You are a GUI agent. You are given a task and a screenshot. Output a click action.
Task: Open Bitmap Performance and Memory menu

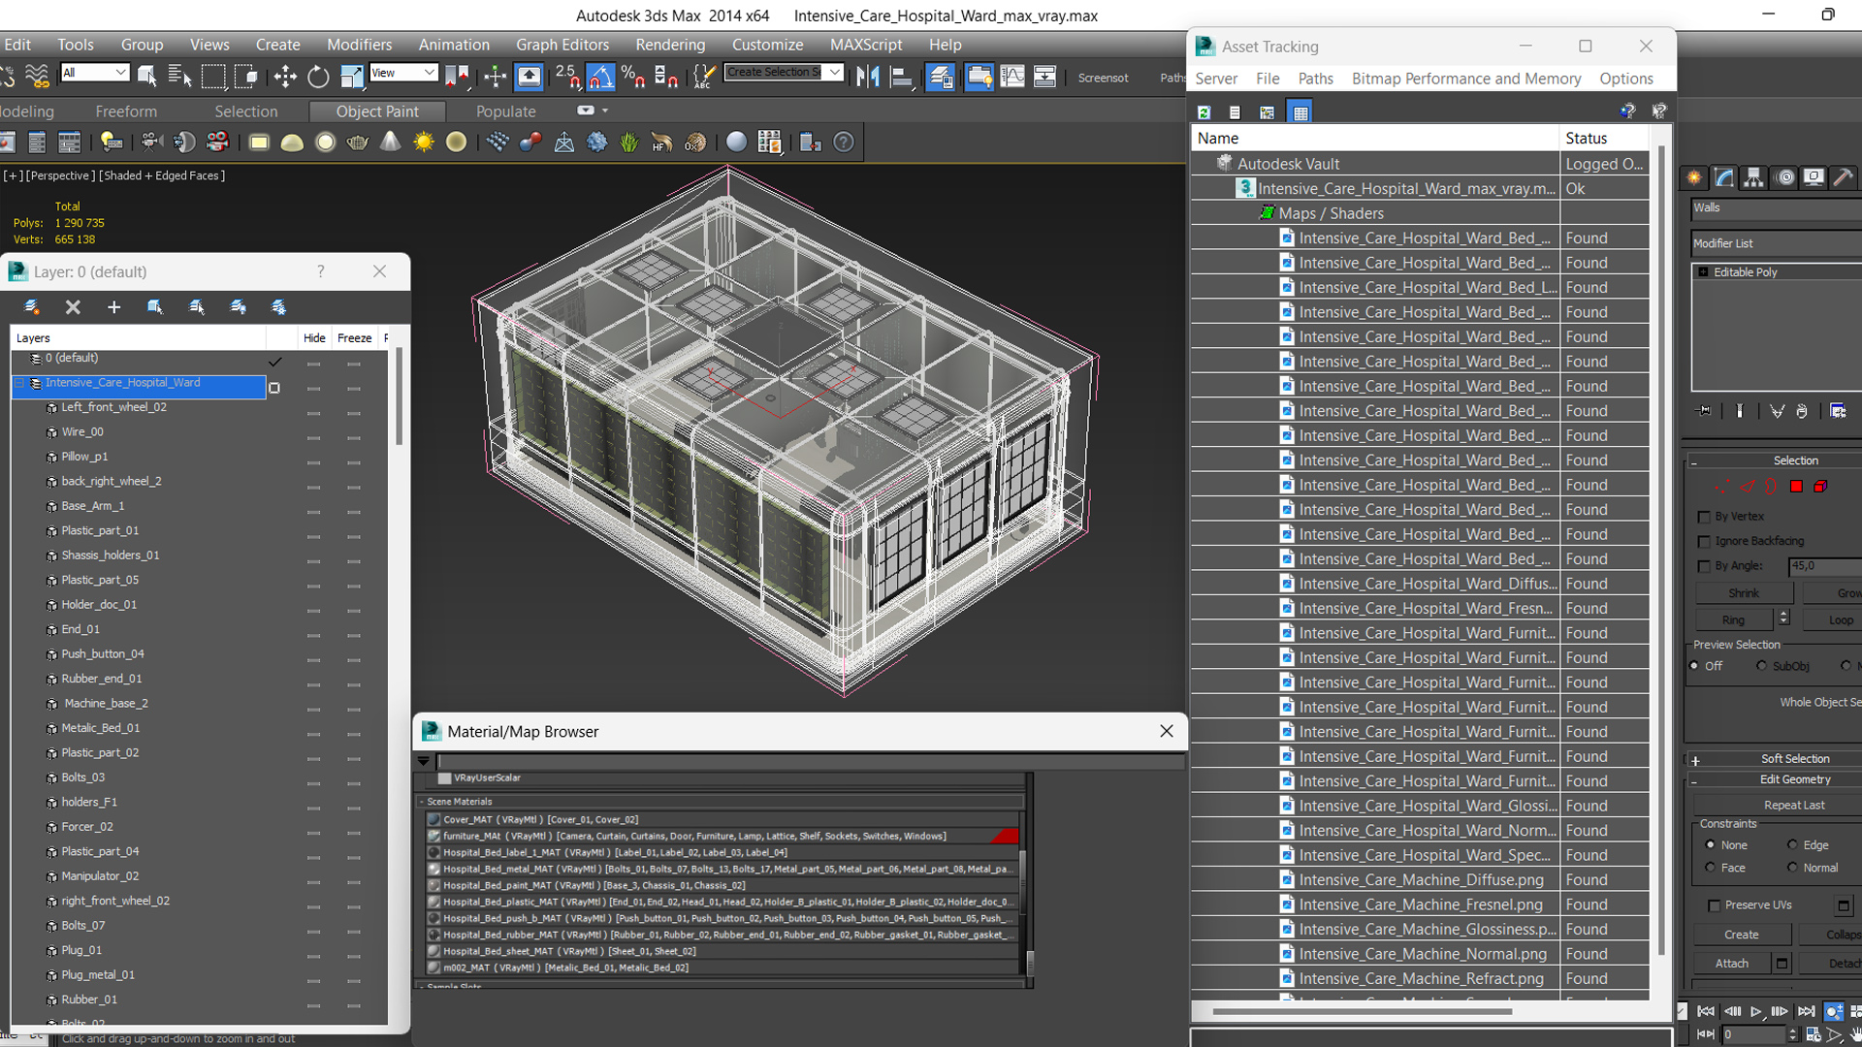coord(1466,79)
